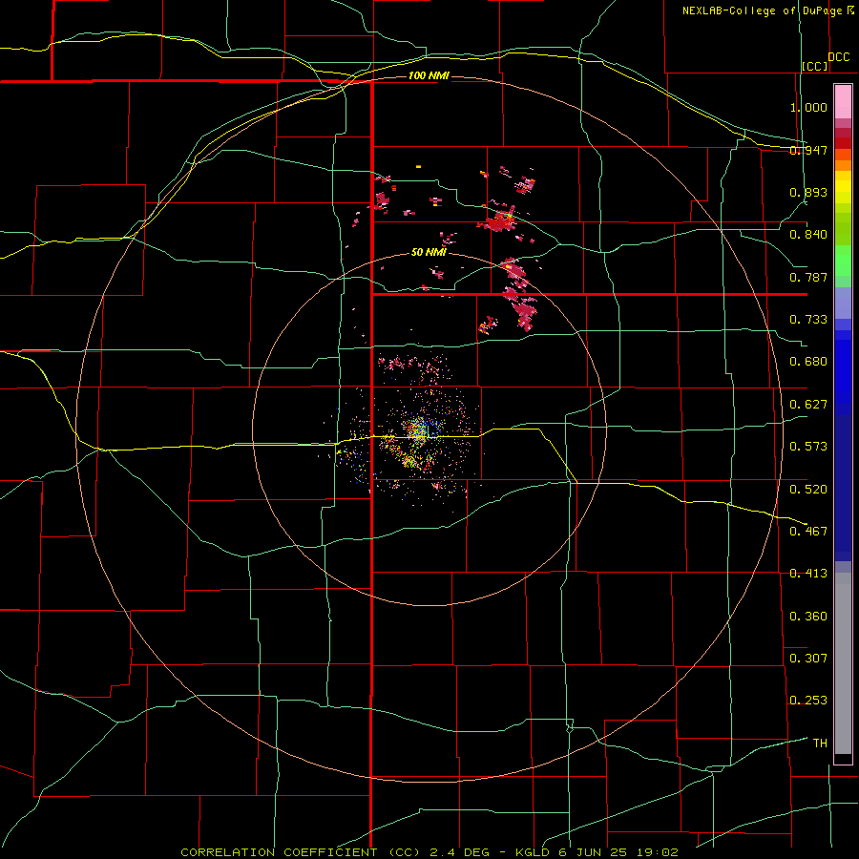Screen dimensions: 859x859
Task: Click the [CC] label above the legend
Action: (815, 66)
